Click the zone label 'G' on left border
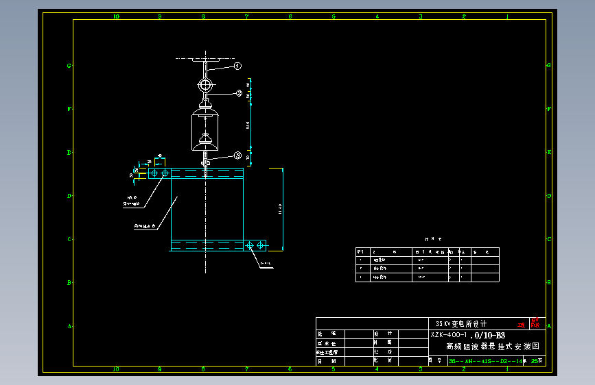The width and height of the screenshot is (595, 385). click(x=69, y=66)
